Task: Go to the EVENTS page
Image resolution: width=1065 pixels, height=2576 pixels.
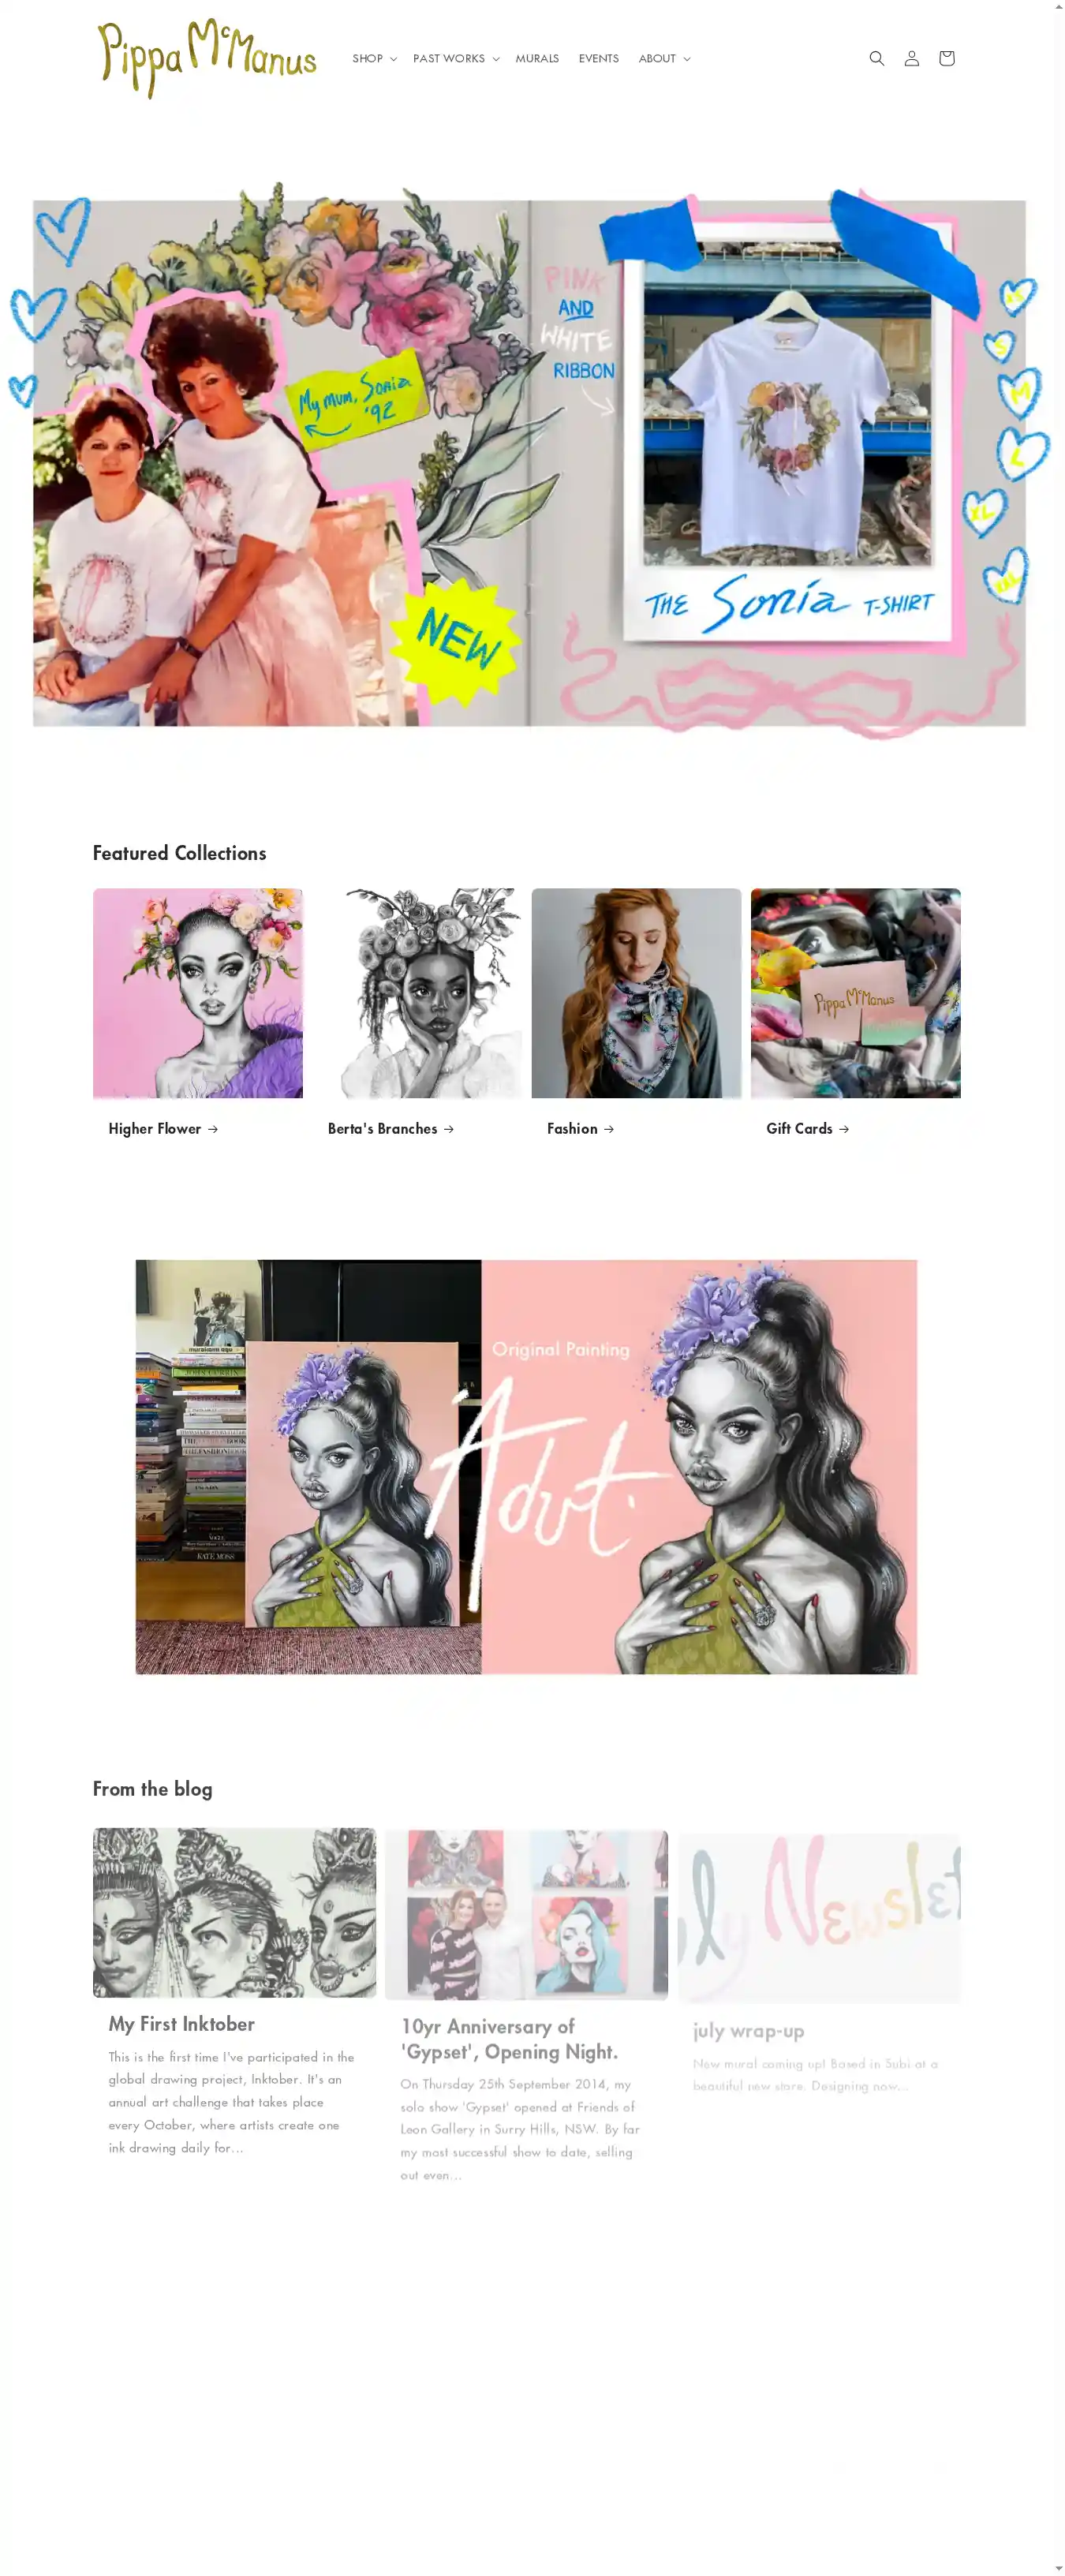Action: pyautogui.click(x=598, y=58)
